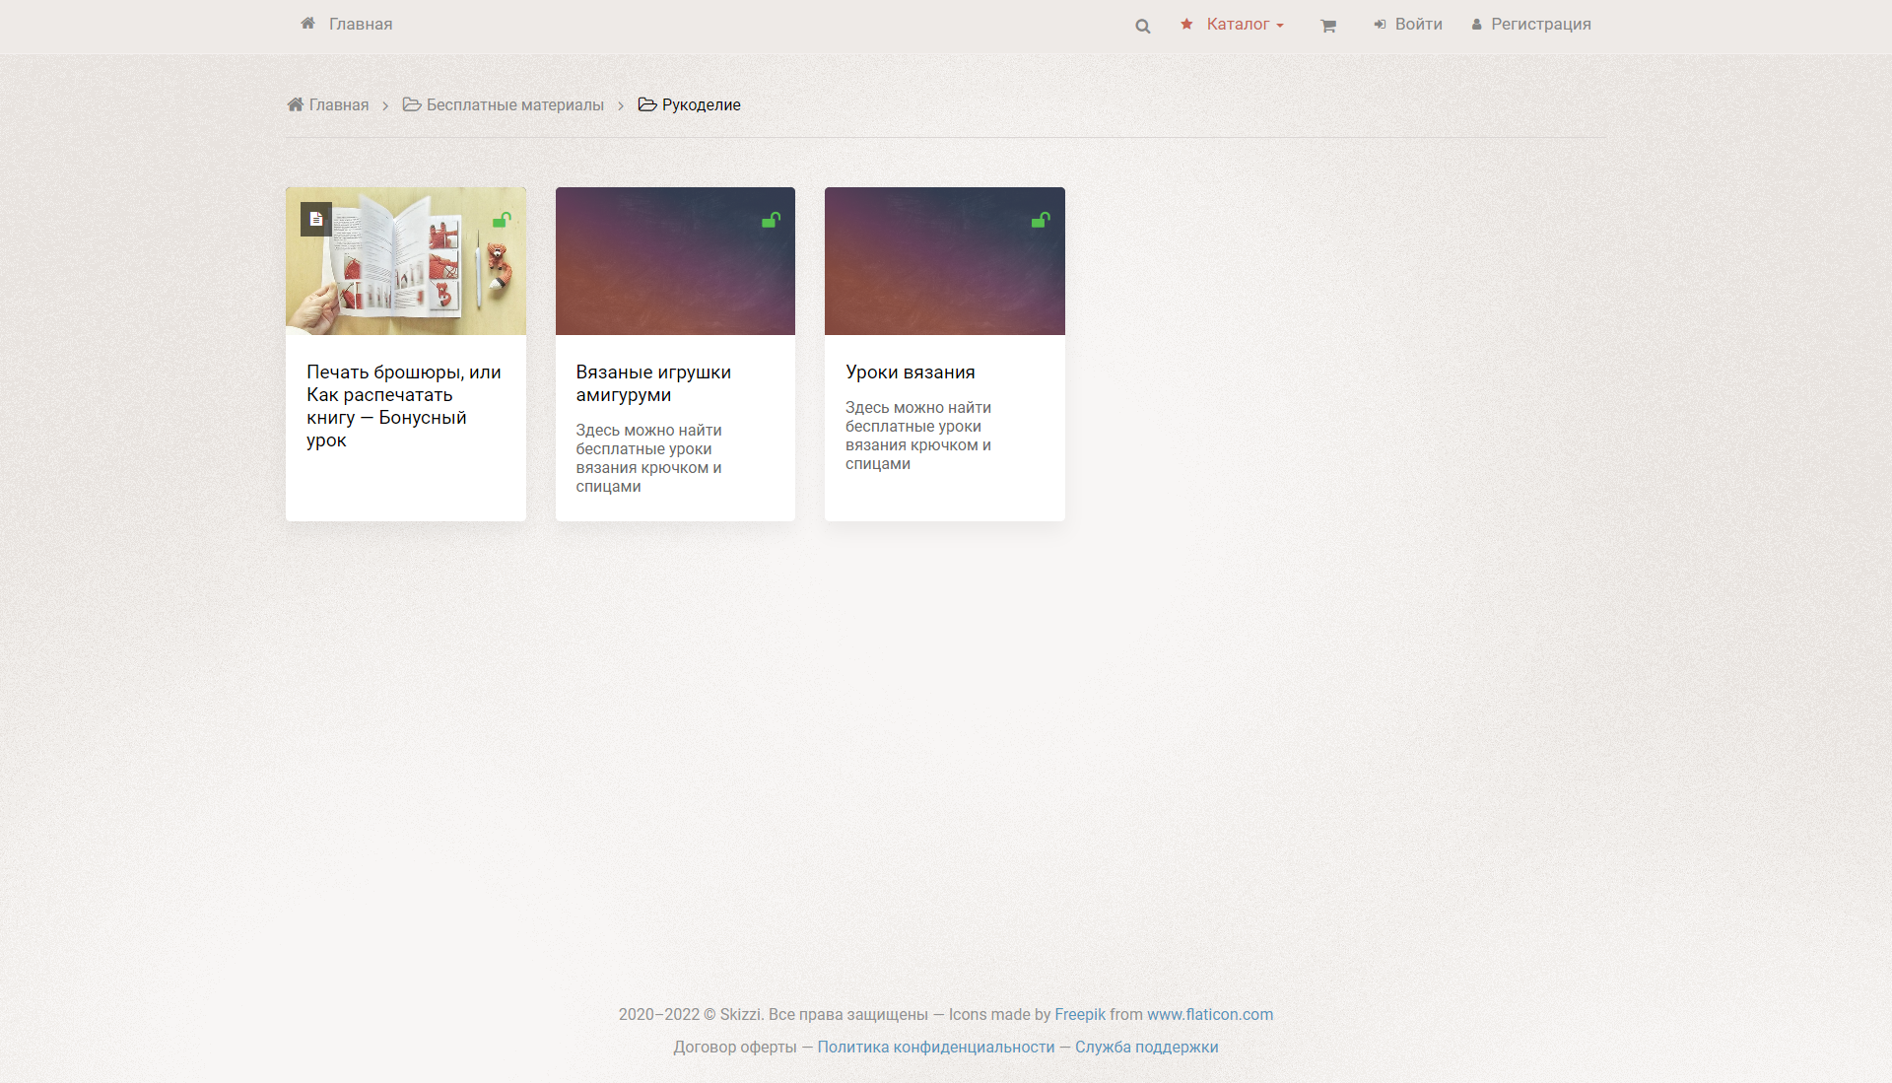Click green unlock icon on Уроки вязания card
Viewport: 1892px width, 1083px height.
click(x=1041, y=219)
